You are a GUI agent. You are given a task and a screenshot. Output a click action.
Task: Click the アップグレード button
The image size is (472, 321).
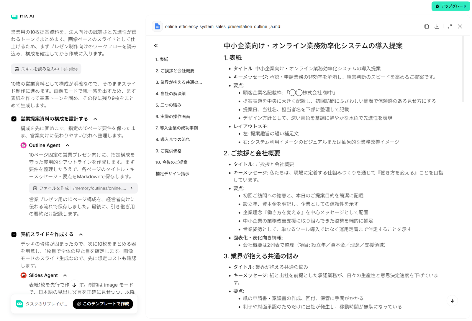click(x=451, y=6)
